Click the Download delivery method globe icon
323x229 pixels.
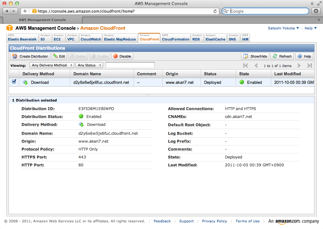click(25, 82)
